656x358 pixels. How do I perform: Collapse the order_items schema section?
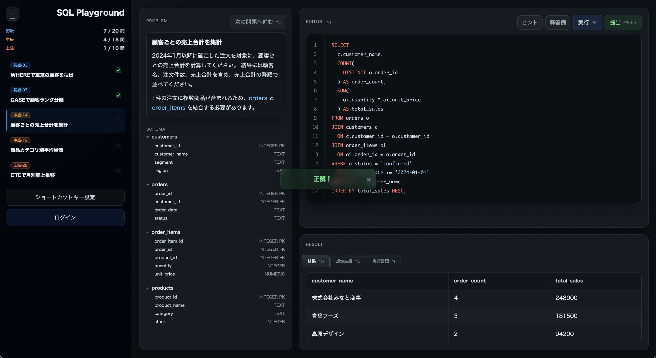148,232
